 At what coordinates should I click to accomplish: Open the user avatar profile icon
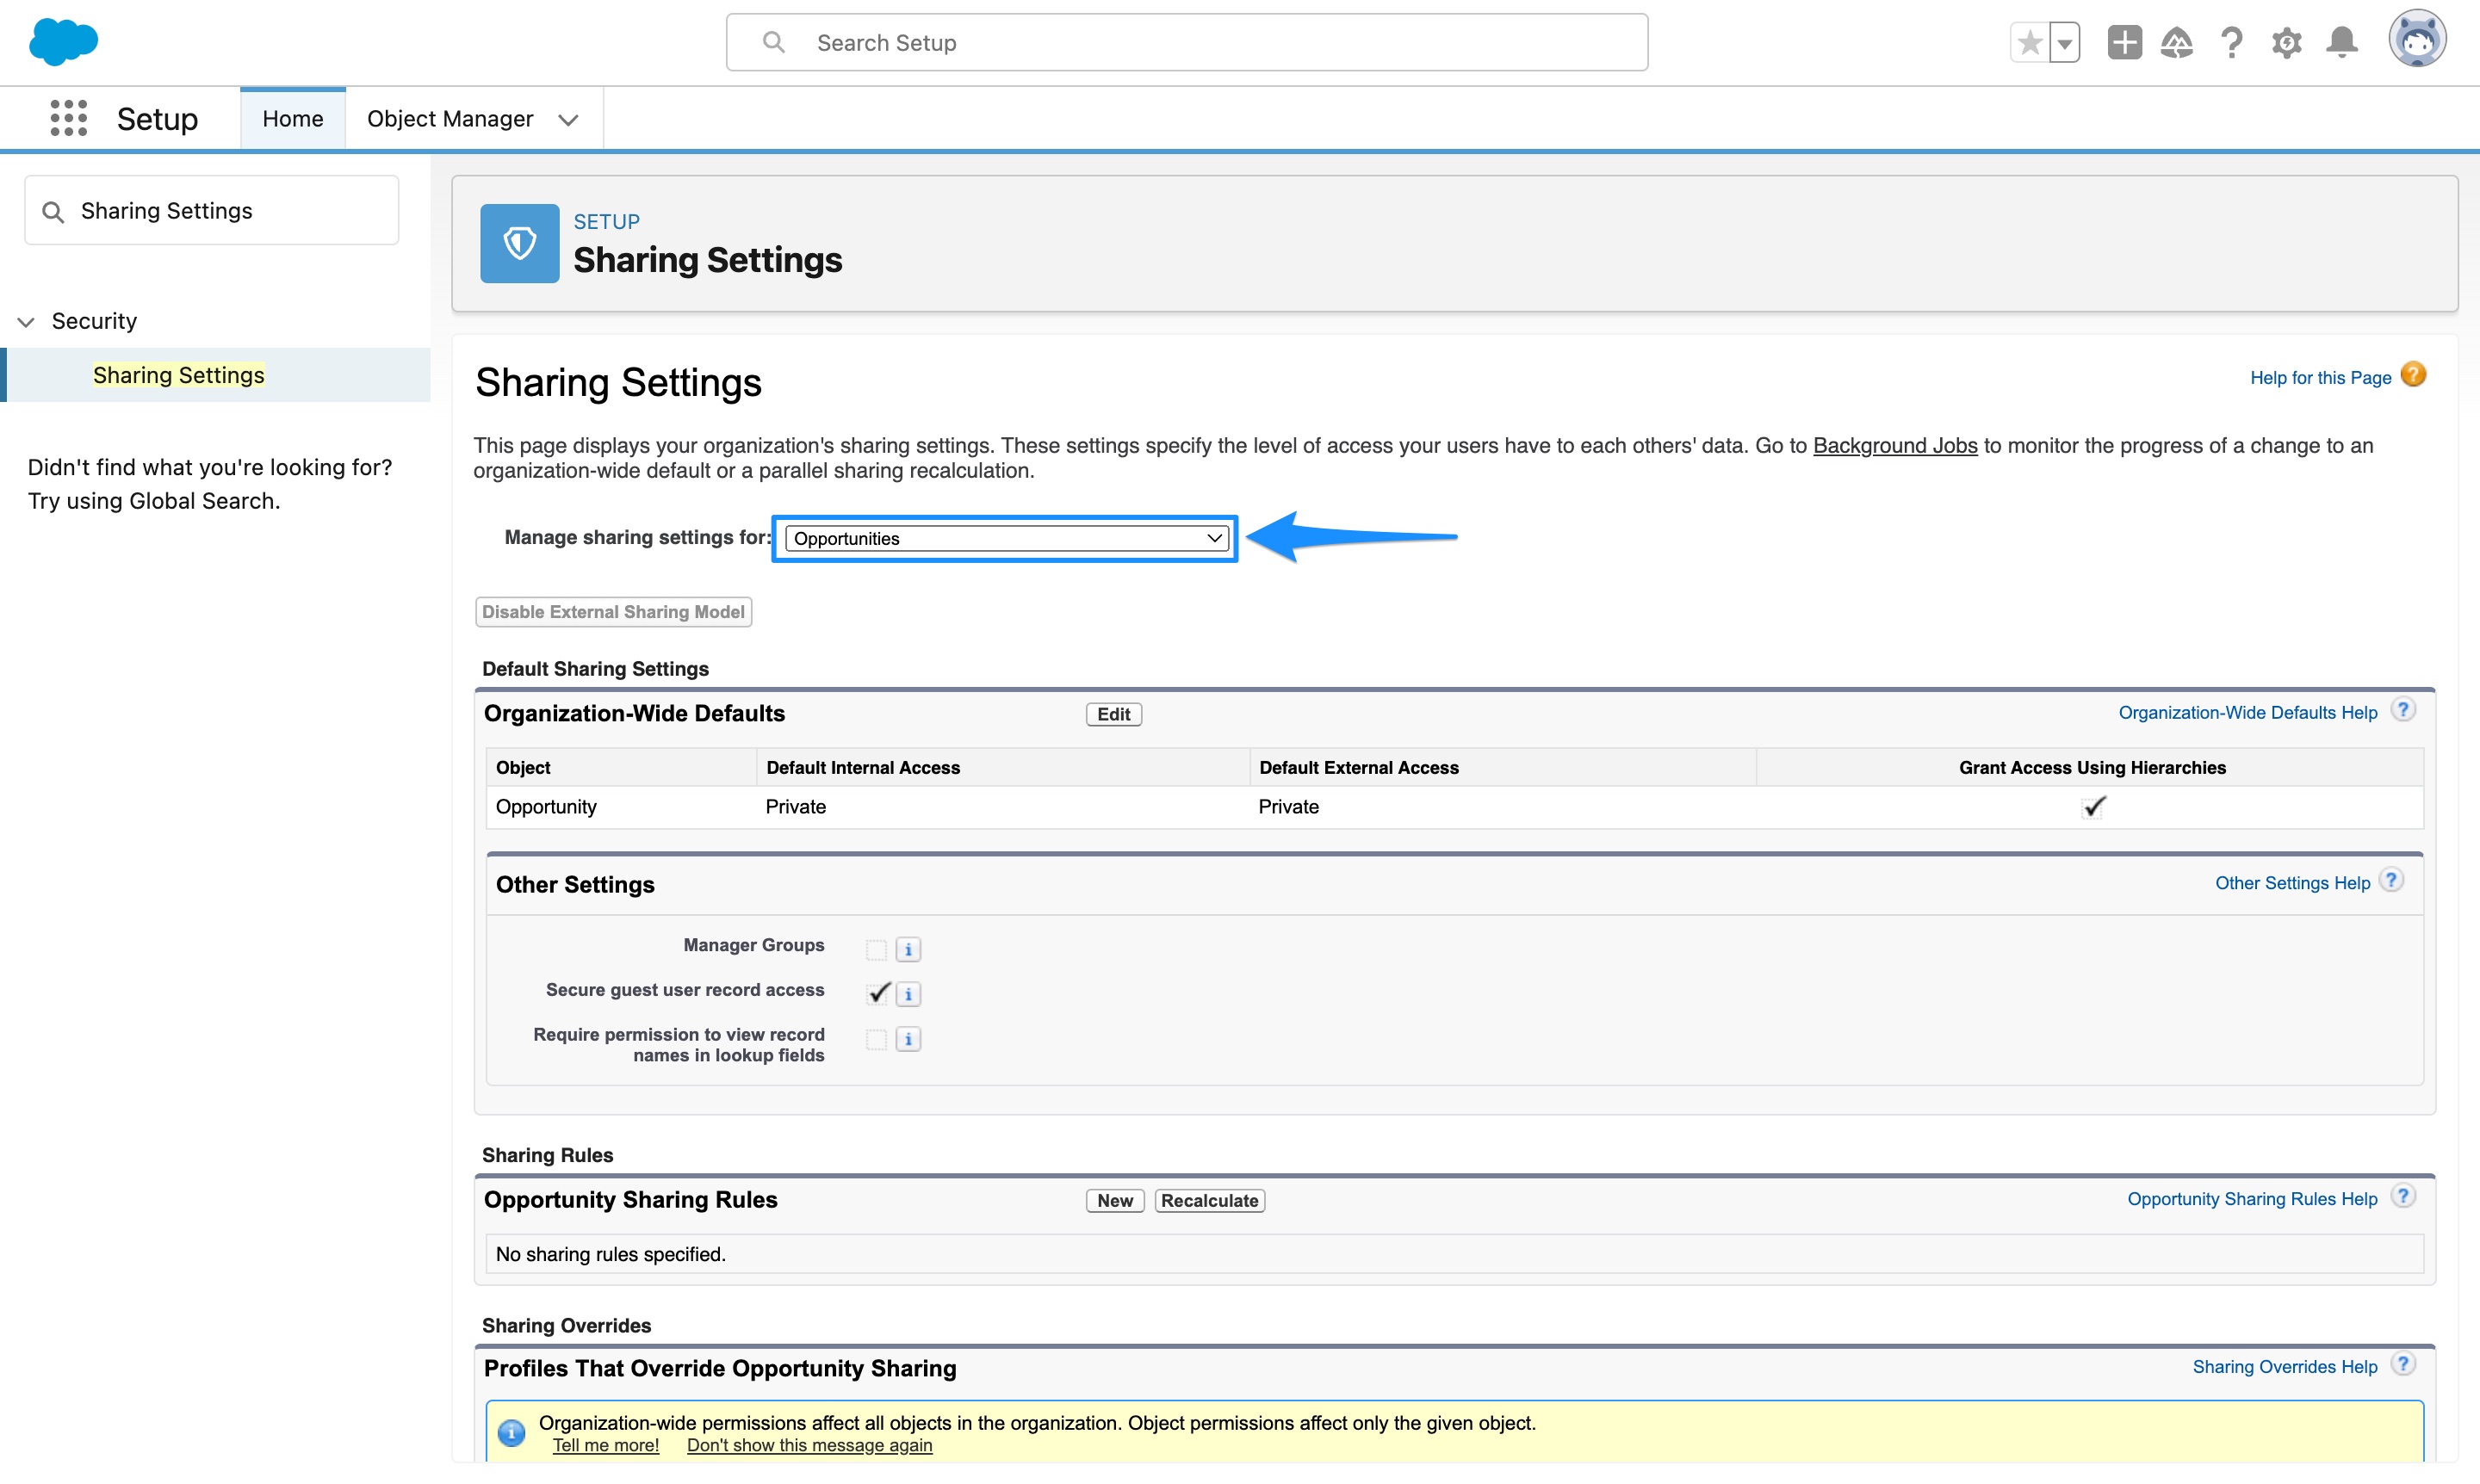[2418, 40]
